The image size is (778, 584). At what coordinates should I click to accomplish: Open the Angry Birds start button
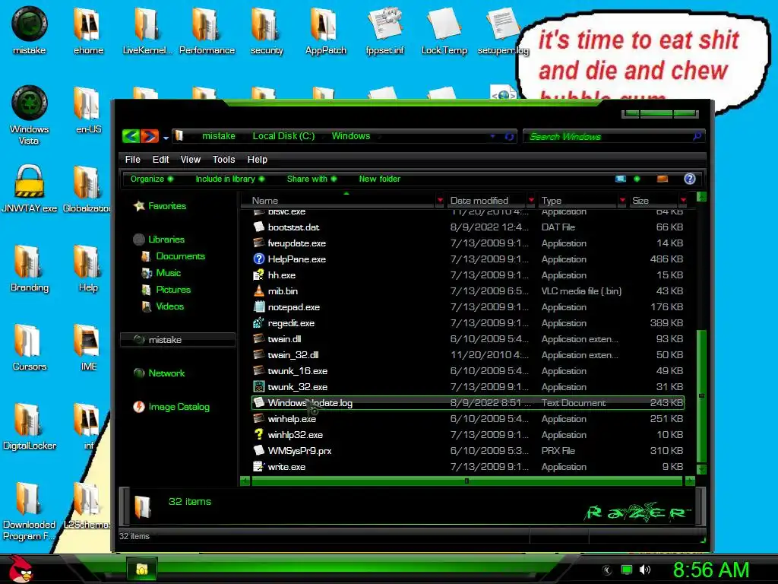tap(21, 569)
